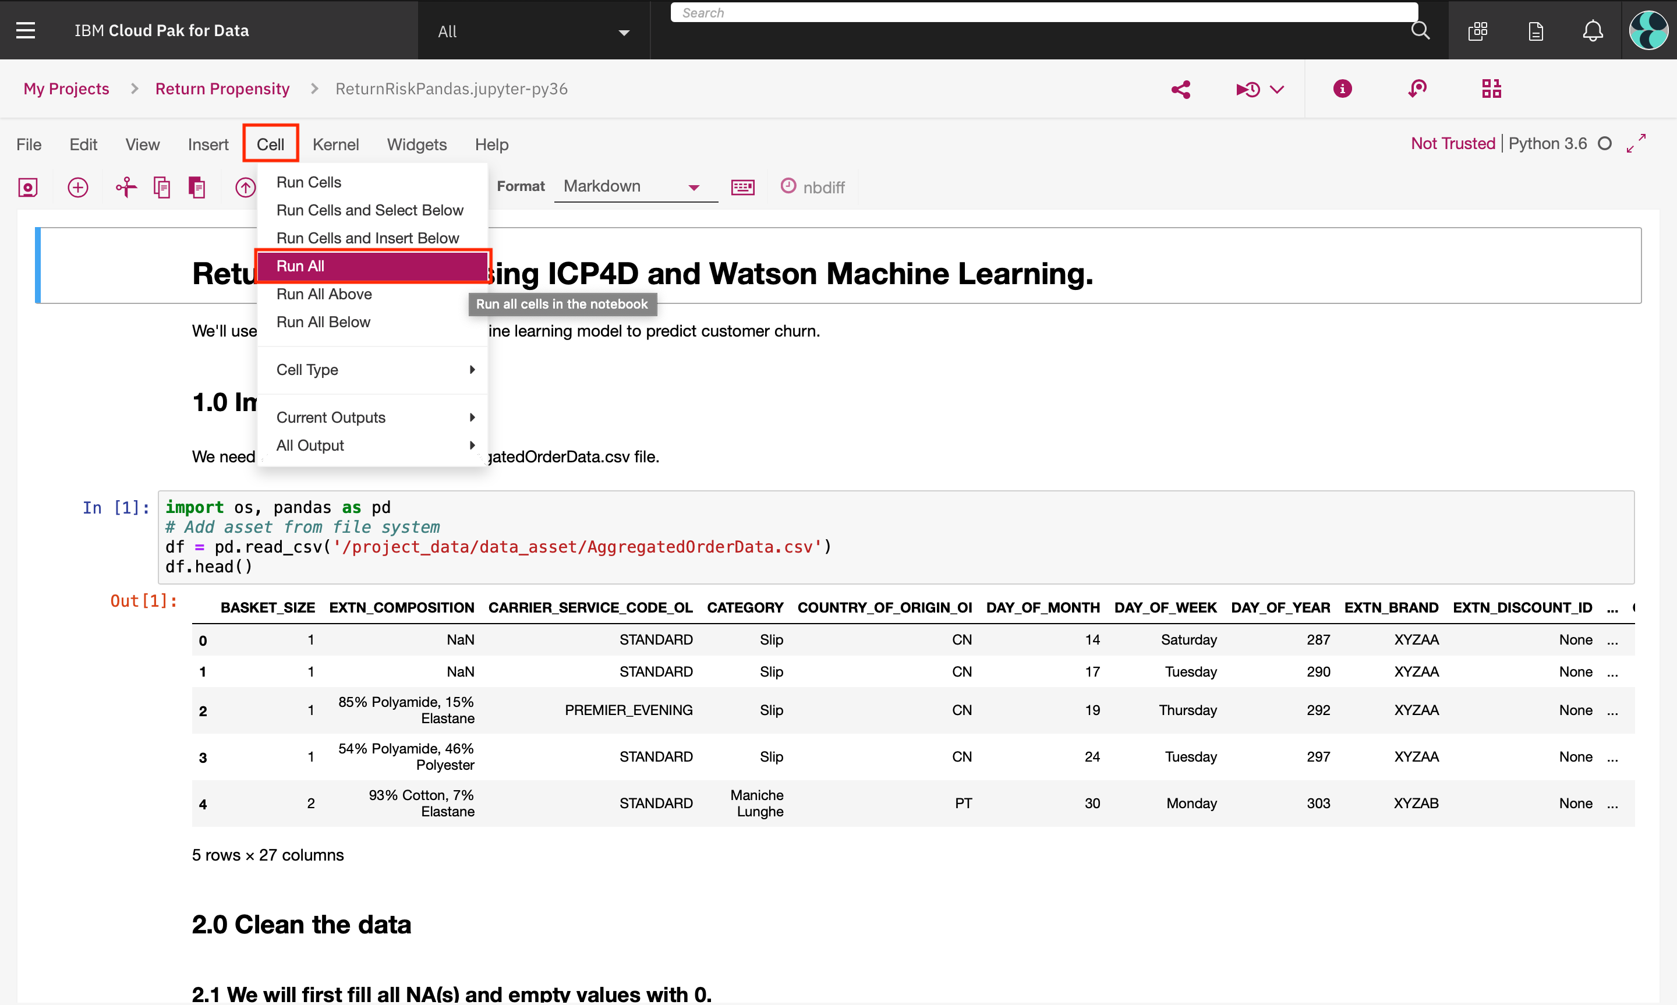Open the command palette keyboard icon
Screen dimensions: 1677x1005
[x=742, y=187]
